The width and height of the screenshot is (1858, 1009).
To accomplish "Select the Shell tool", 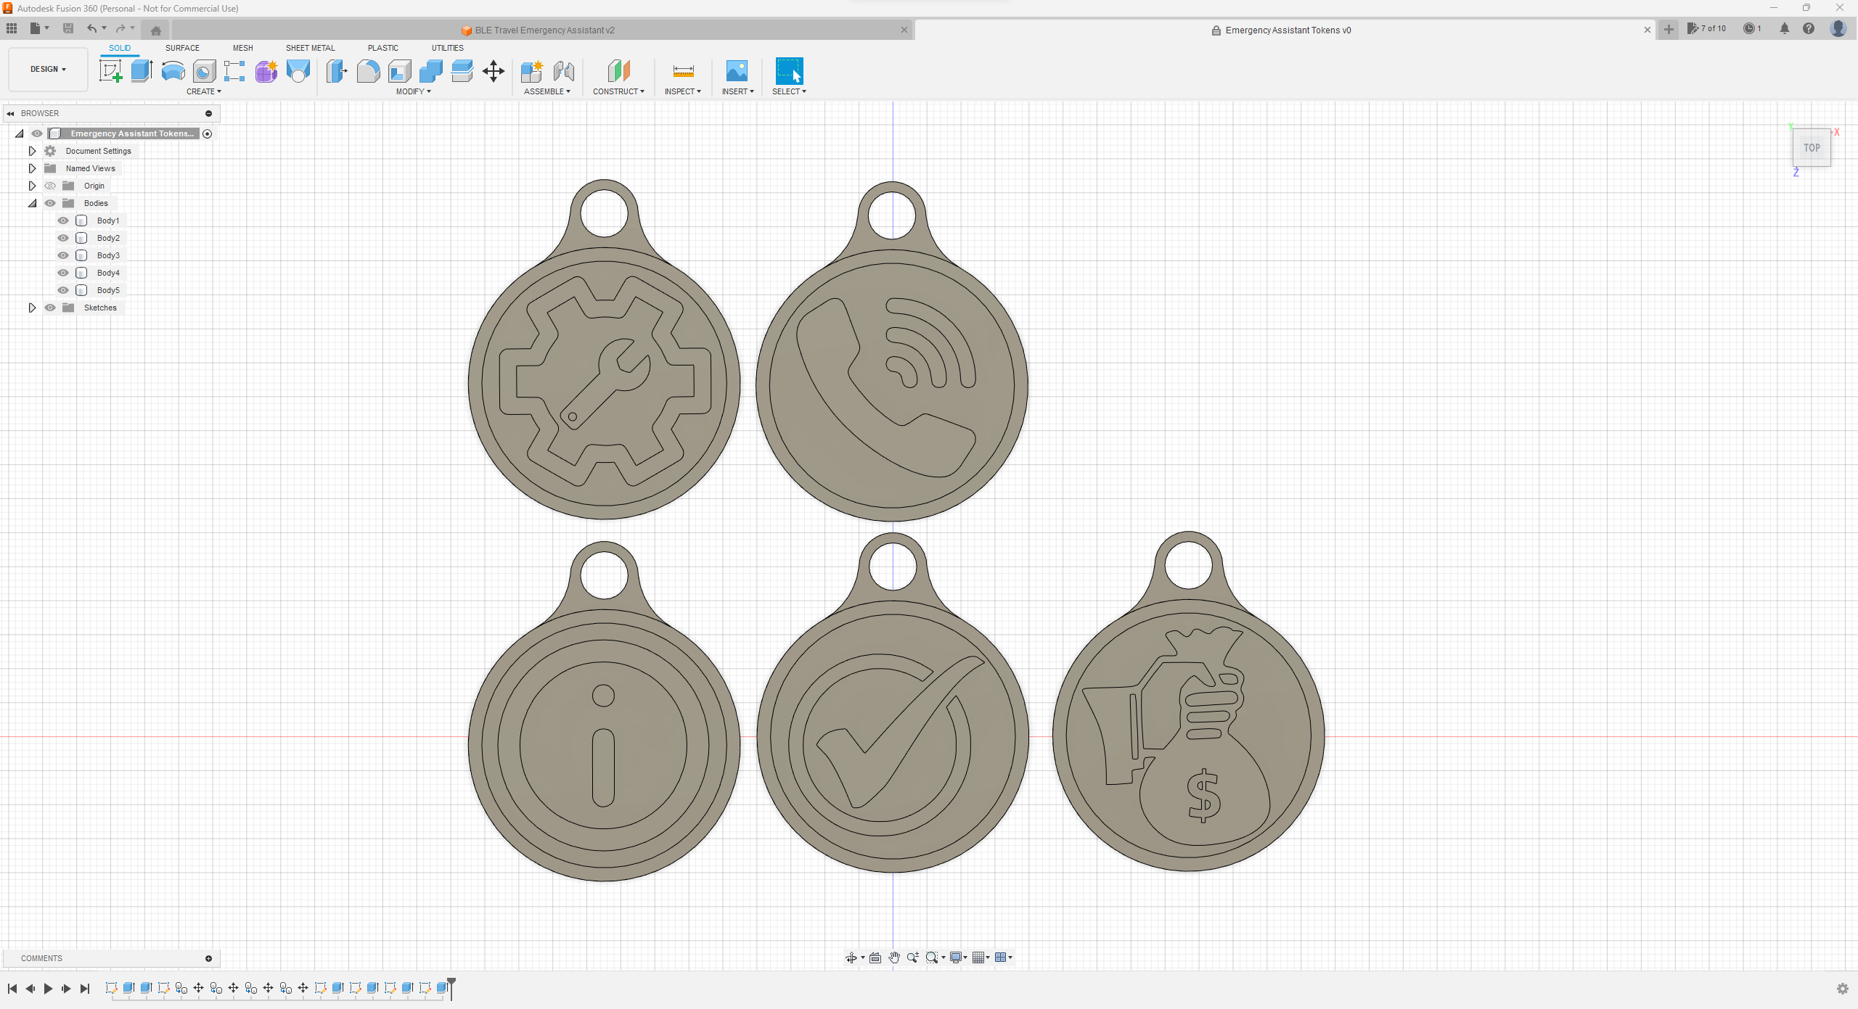I will tap(399, 71).
